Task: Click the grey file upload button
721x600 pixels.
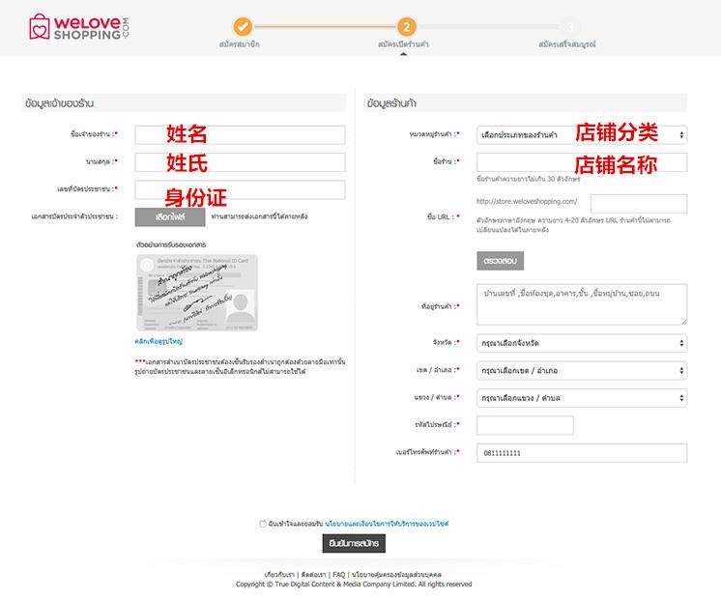Action: (x=170, y=216)
